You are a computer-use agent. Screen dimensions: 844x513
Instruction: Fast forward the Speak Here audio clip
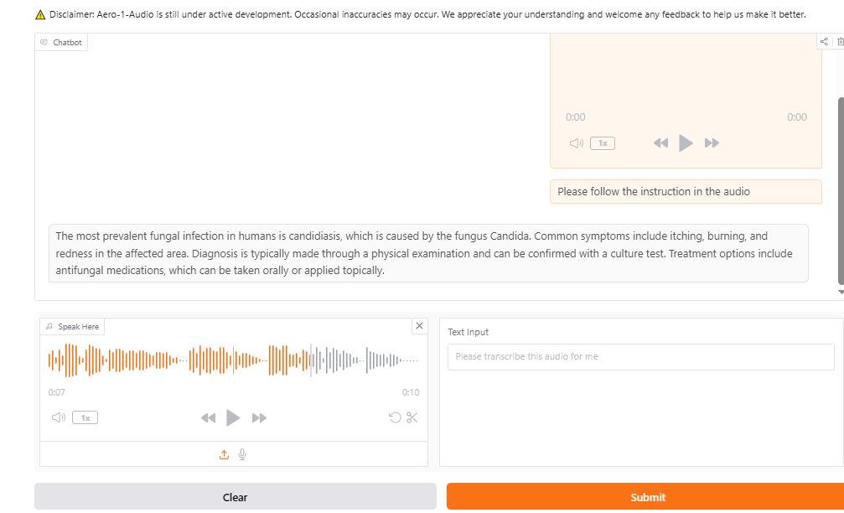coord(260,417)
